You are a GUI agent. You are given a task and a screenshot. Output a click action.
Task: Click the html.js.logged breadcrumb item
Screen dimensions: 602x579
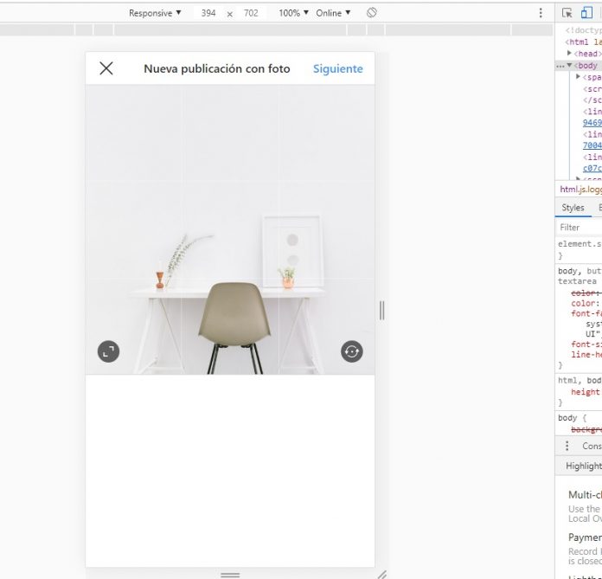[580, 190]
